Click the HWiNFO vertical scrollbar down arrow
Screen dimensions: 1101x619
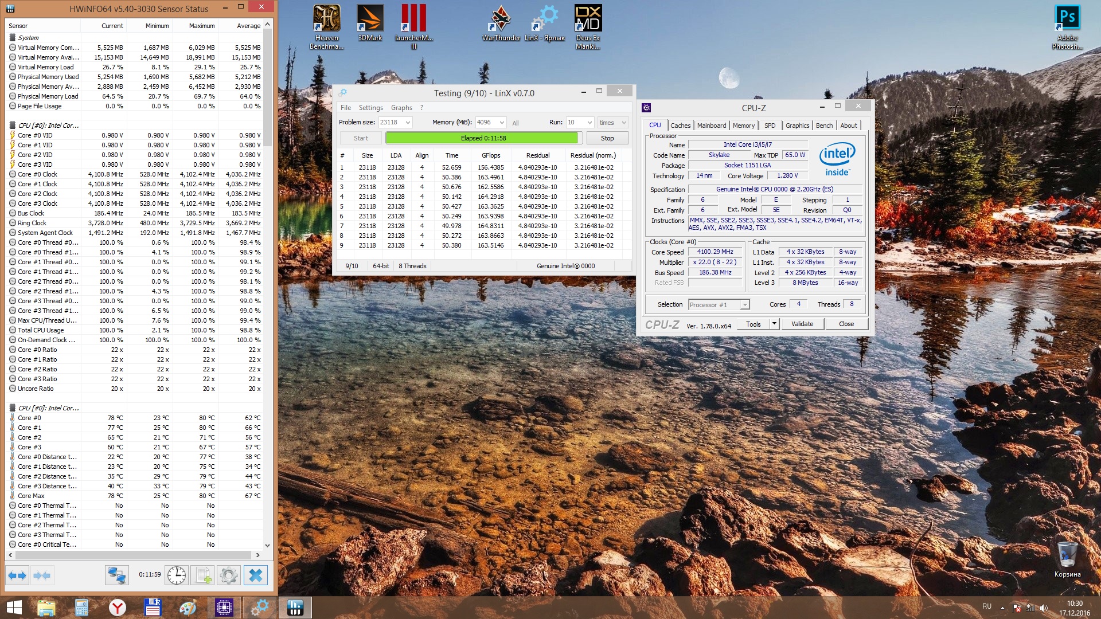(267, 545)
